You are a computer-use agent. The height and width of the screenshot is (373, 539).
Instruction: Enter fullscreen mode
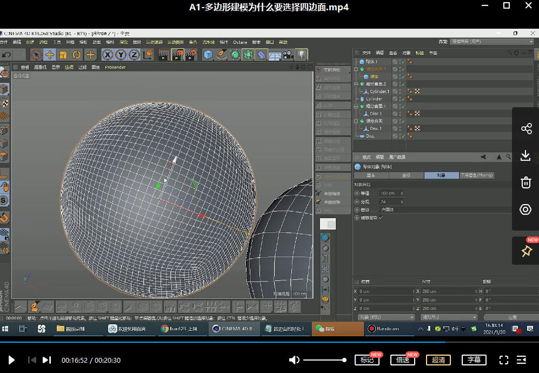tap(504, 360)
